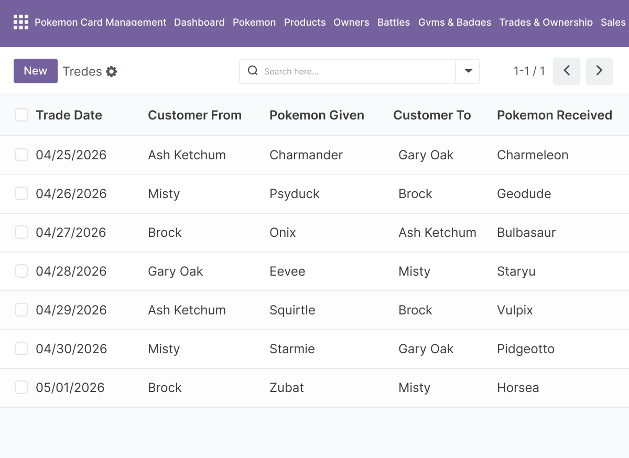Sort by Customer To column header
The image size is (629, 458).
point(432,115)
